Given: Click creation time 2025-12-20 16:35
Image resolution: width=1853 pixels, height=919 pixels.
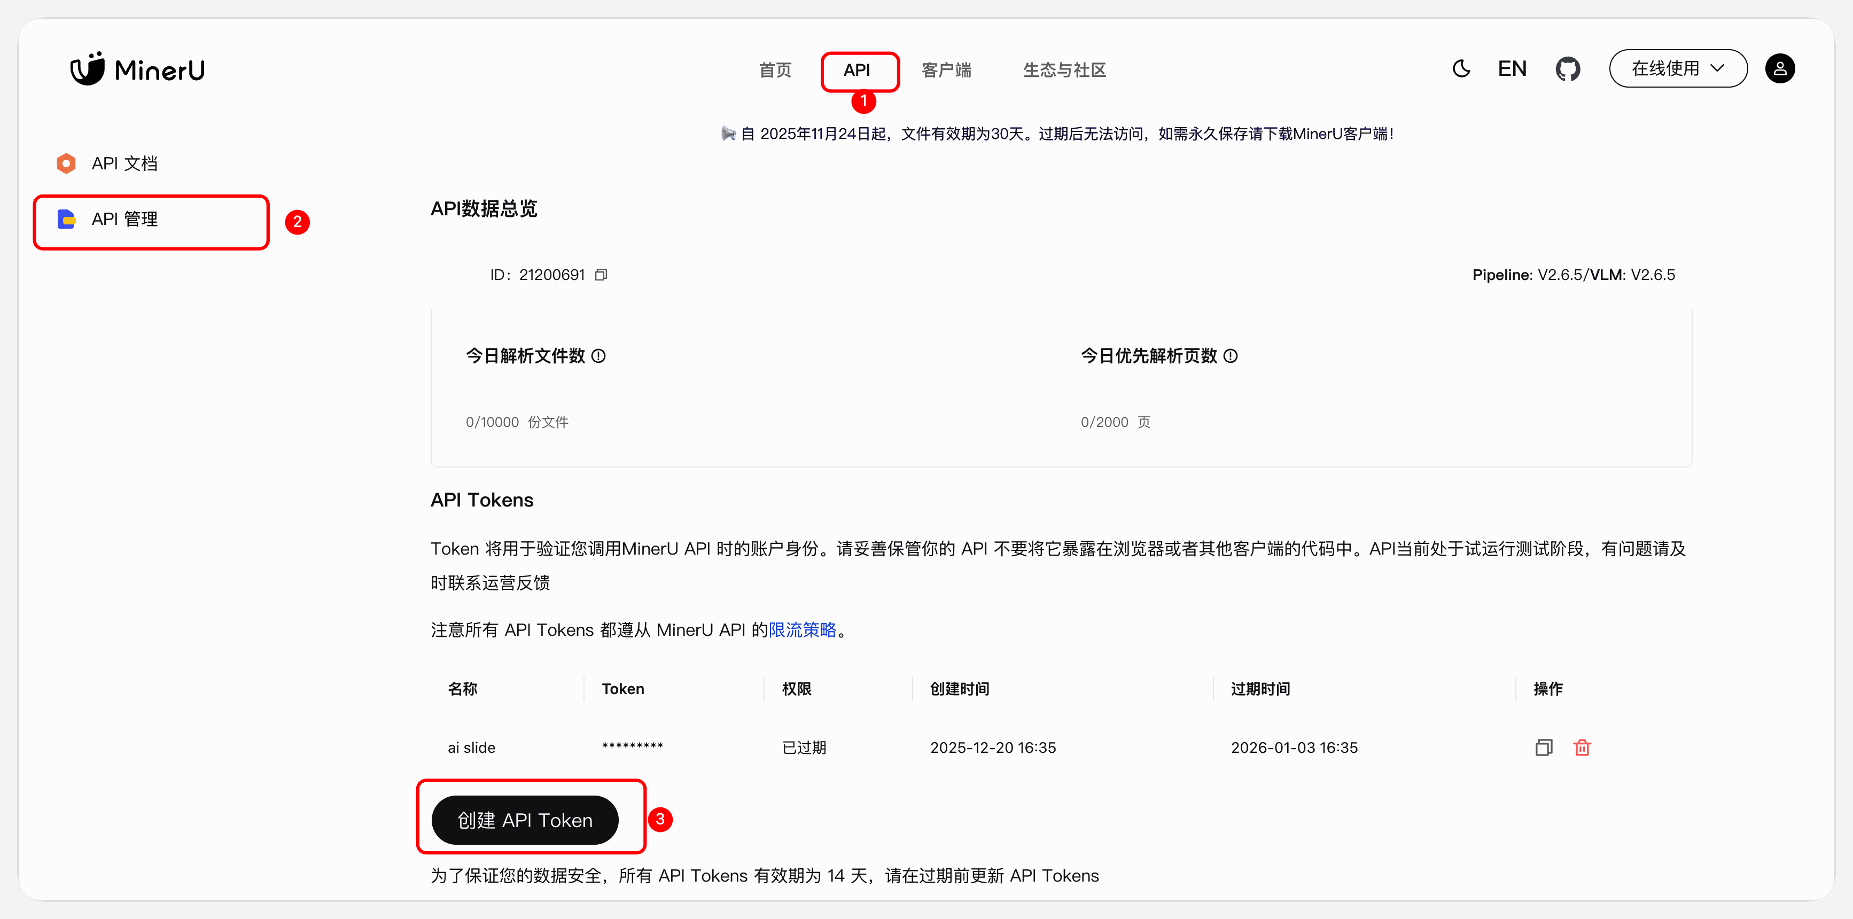Looking at the screenshot, I should tap(993, 748).
